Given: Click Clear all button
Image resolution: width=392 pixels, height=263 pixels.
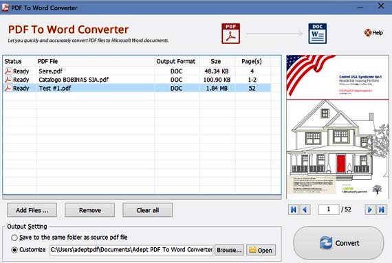Looking at the screenshot, I should [147, 210].
